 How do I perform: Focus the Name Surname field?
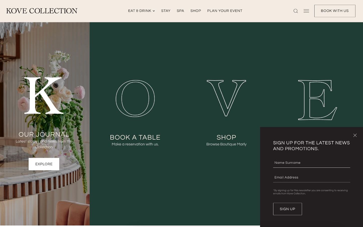[312, 163]
